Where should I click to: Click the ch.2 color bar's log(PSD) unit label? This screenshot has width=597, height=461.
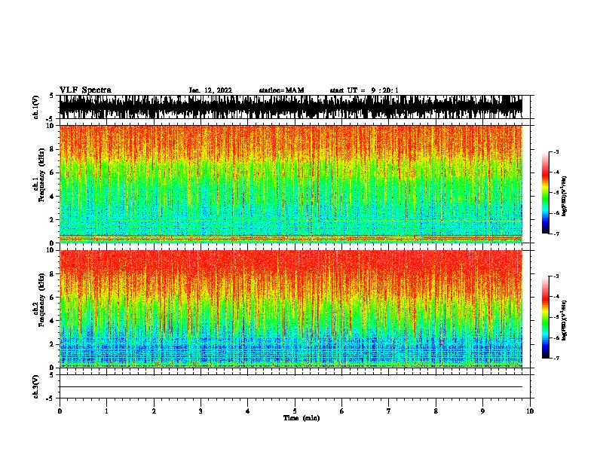point(565,320)
